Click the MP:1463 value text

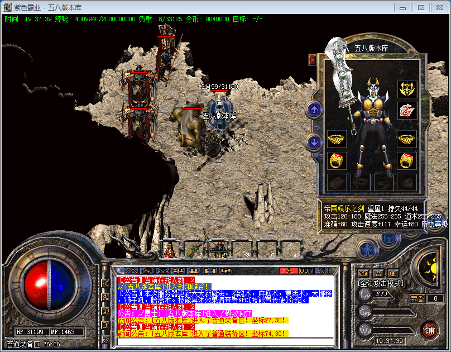[63, 332]
